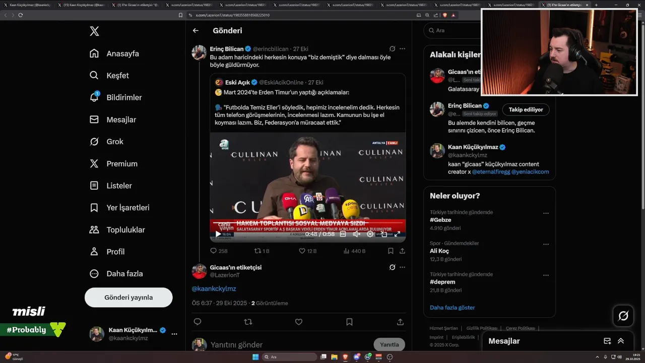The image size is (645, 363).
Task: Click the Takip ediliyor button
Action: coord(526,109)
